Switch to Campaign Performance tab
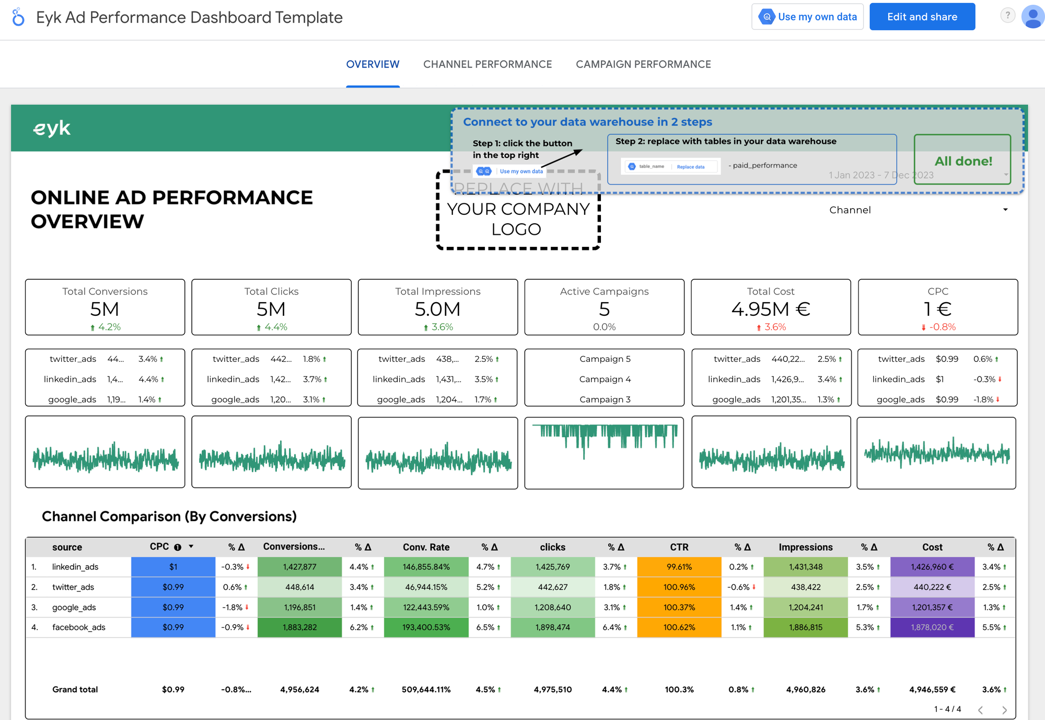 [x=643, y=64]
